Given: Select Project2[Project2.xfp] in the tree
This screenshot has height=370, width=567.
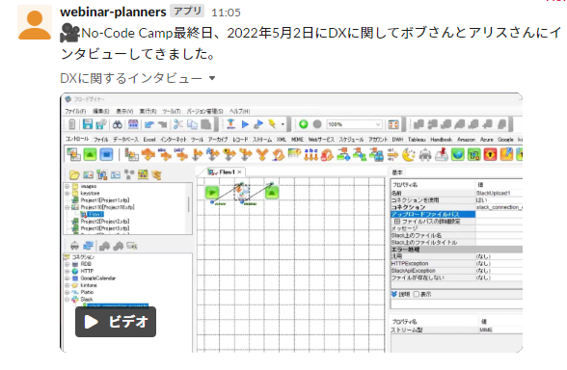Looking at the screenshot, I should point(105,222).
